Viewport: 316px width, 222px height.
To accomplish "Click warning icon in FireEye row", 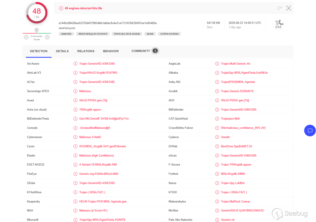I will [x=75, y=174].
